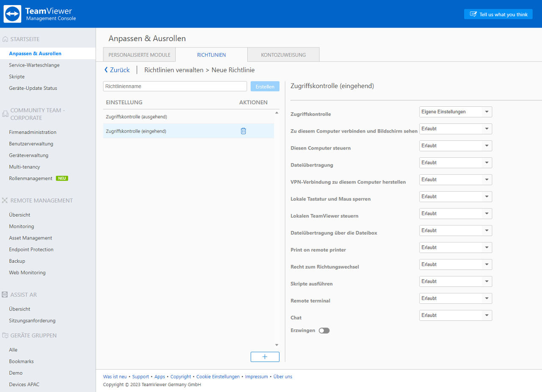Viewport: 542px width, 392px height.
Task: Open Rollenmanagement
Action: point(31,178)
